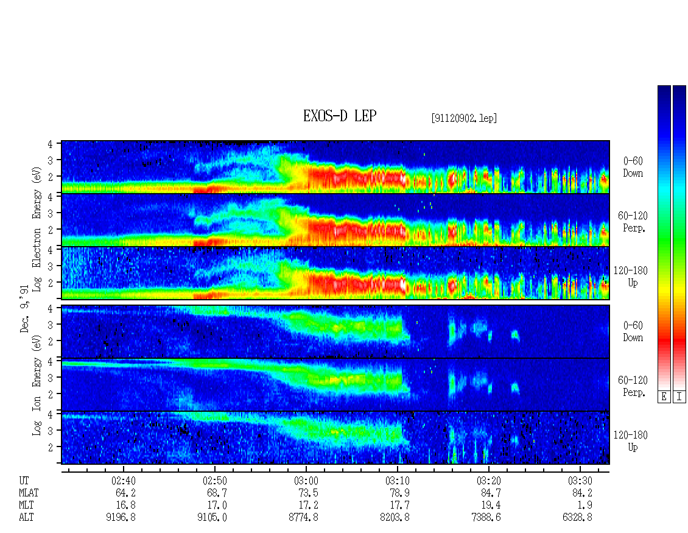Click the MLT value 1.9
Screen dimensions: 688x533
585,505
